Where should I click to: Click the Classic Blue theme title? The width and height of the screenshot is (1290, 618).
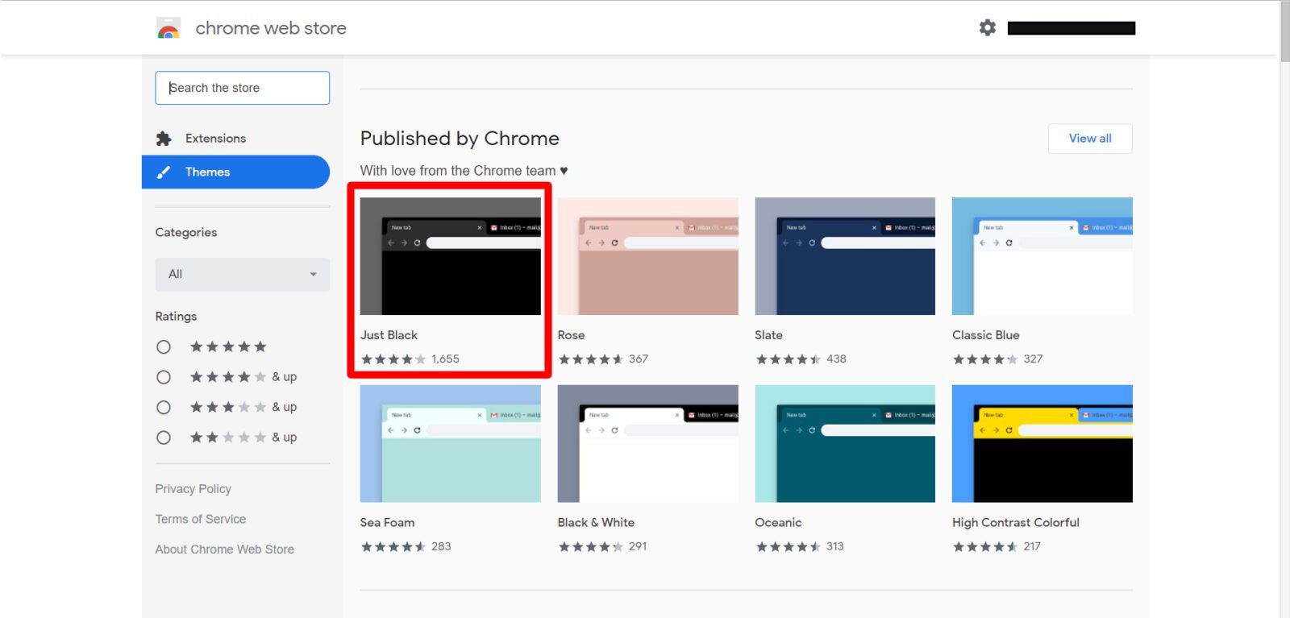985,335
